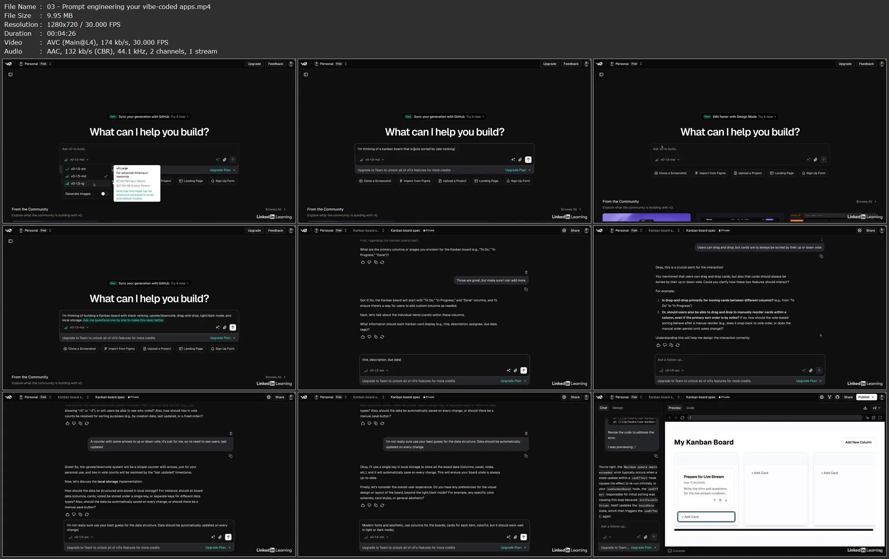Screen dimensions: 889x559
Task: Click the highlighted '+ Add Card' button
Action: click(706, 517)
